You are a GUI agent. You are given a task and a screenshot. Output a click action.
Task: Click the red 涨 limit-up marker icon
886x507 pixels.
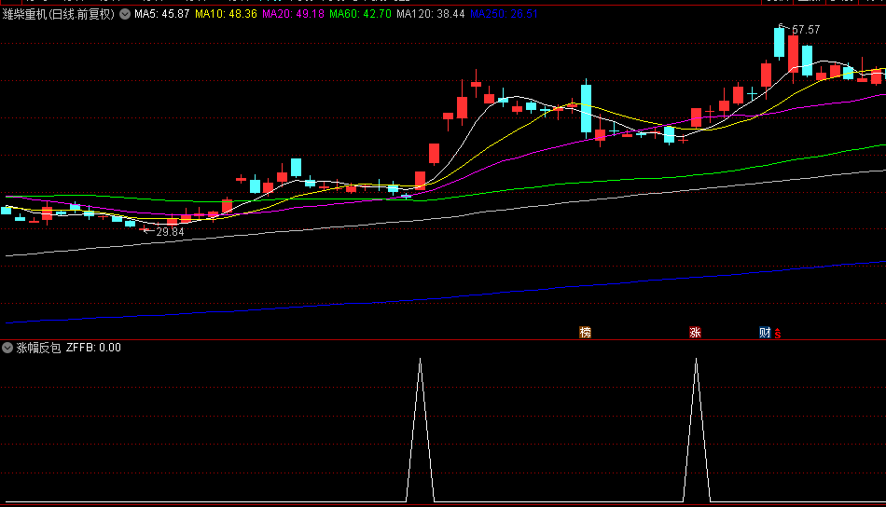pos(695,333)
